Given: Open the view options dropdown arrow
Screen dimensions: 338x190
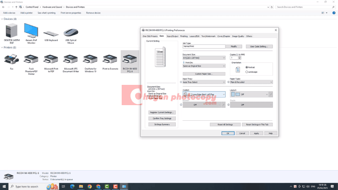Looking at the screenshot, I should point(327,13).
